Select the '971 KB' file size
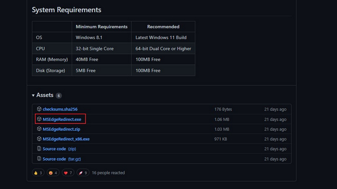 click(x=221, y=139)
